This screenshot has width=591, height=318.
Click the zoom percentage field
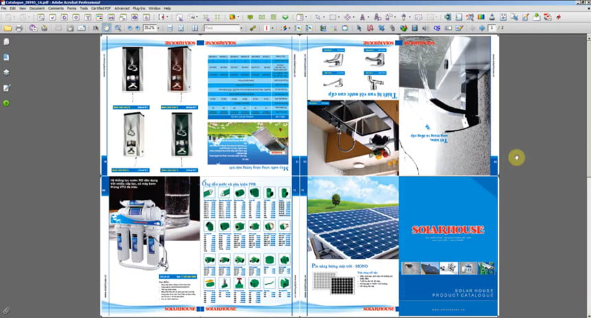click(x=150, y=28)
